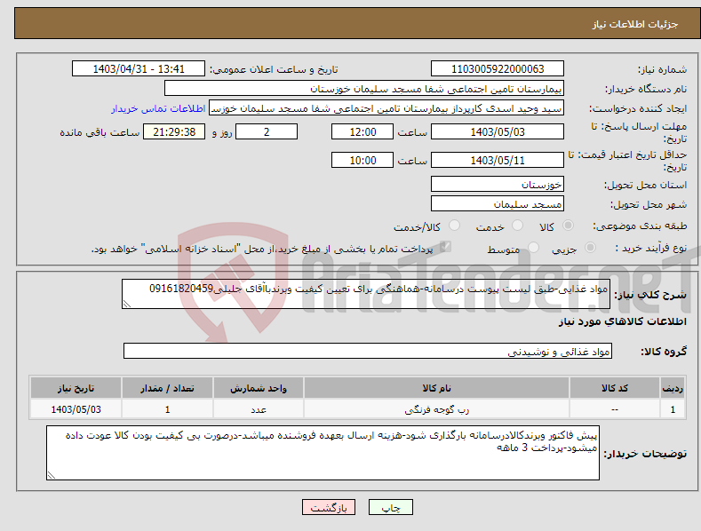Click the delivery city field مسجد سلیمان
Viewport: 701px width, 531px height.
tap(498, 204)
